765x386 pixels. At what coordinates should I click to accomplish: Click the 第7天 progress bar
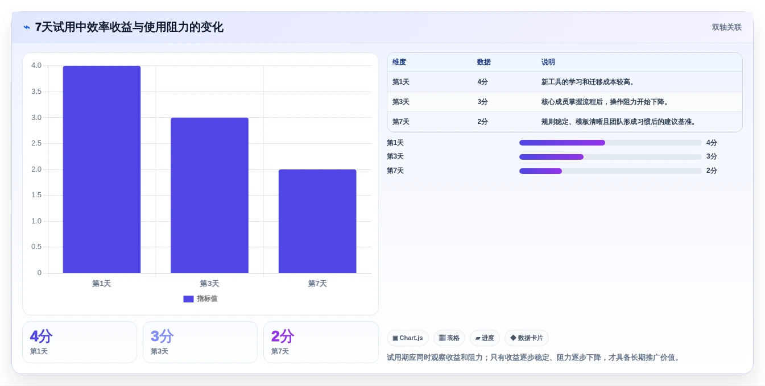click(610, 171)
